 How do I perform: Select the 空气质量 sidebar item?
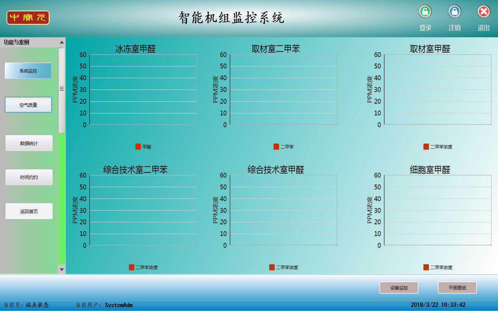(x=28, y=105)
